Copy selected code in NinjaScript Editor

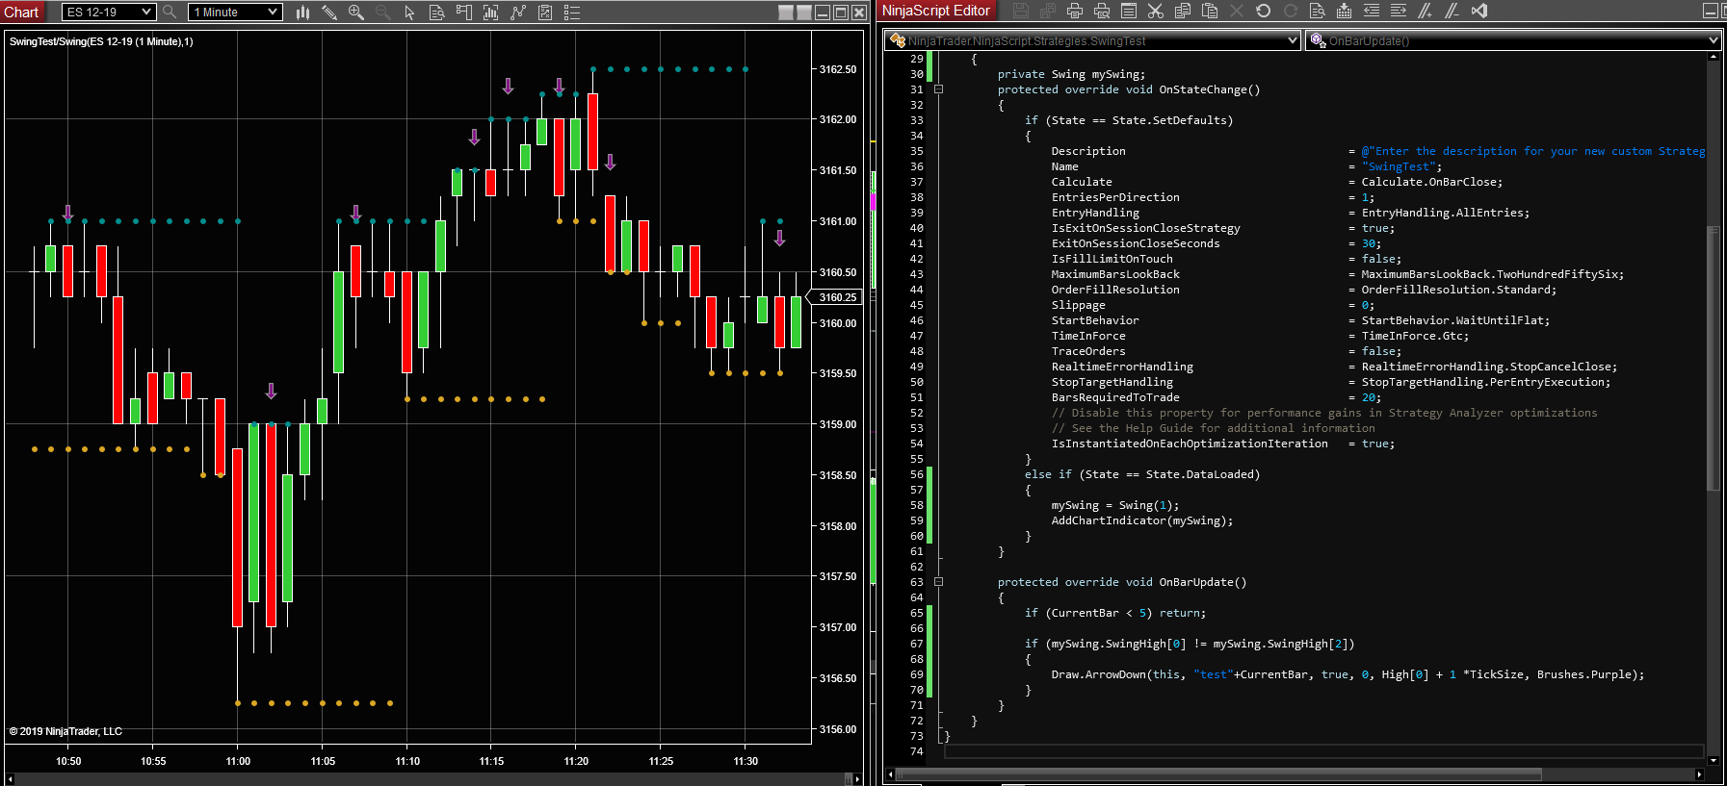coord(1183,11)
